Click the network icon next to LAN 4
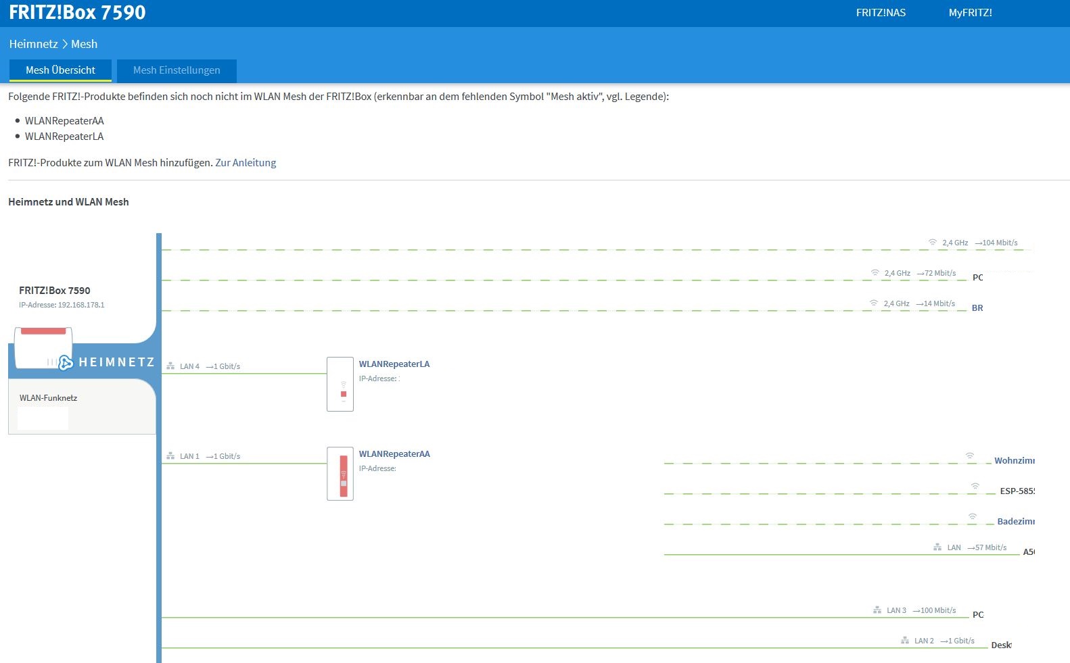Image resolution: width=1070 pixels, height=663 pixels. click(170, 366)
